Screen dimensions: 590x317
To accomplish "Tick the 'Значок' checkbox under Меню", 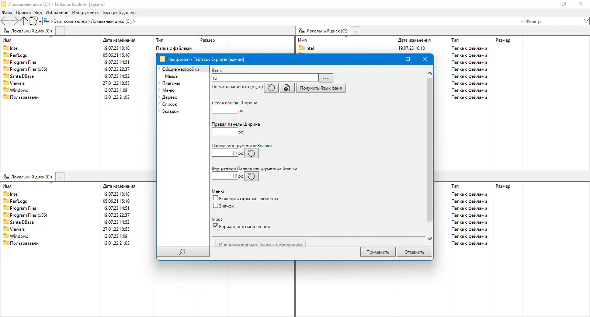I will 216,205.
